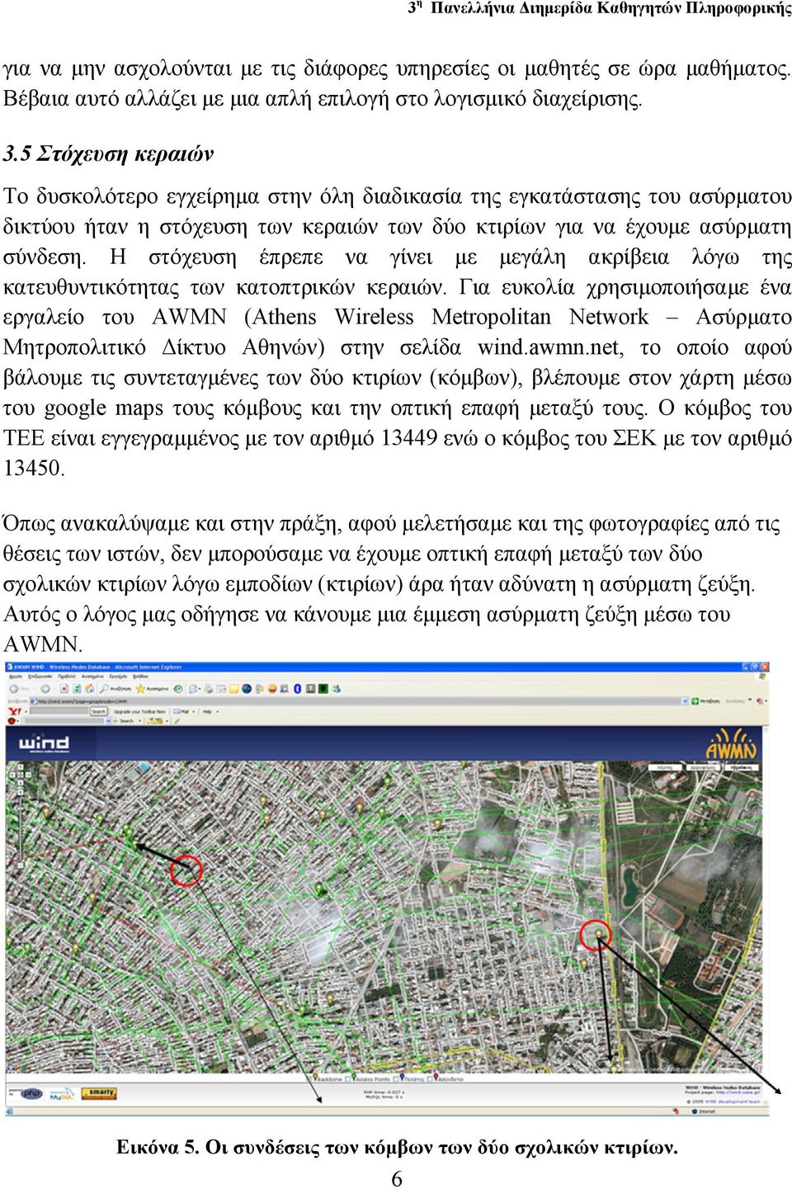Image resolution: width=792 pixels, height=1189 pixels.
Task: Click the orange AWMN logo
Action: tap(732, 744)
